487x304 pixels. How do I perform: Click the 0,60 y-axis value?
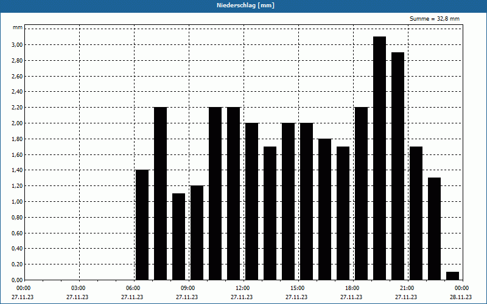pos(17,233)
